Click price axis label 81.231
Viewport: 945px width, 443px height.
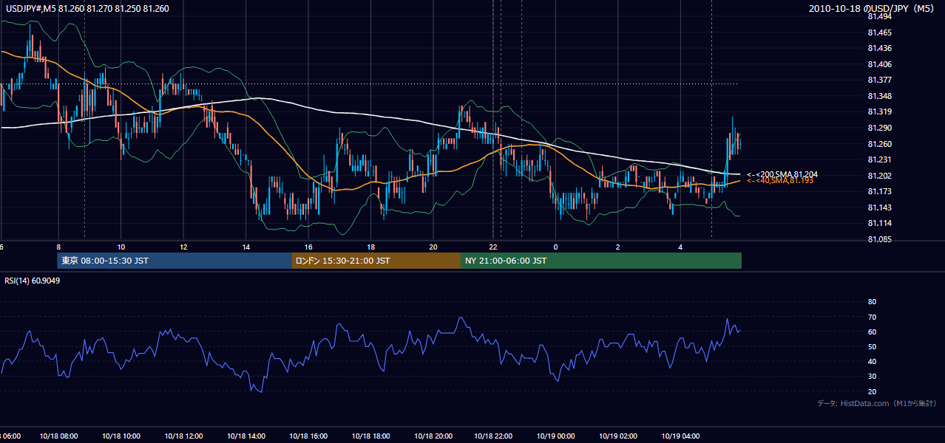(x=879, y=159)
